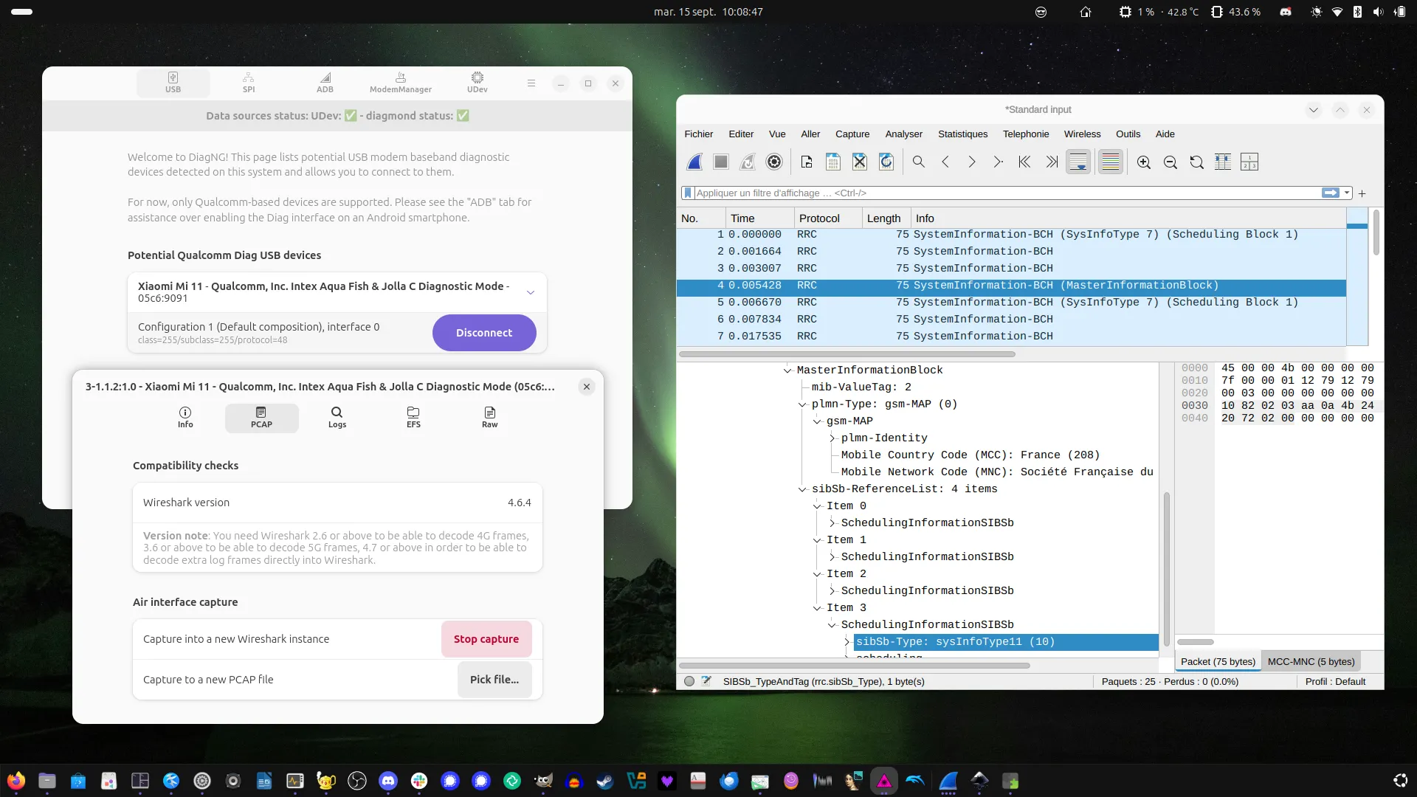This screenshot has height=797, width=1417.
Task: Expand SchedulingInformationSIBSb under Item 1
Action: [x=832, y=557]
